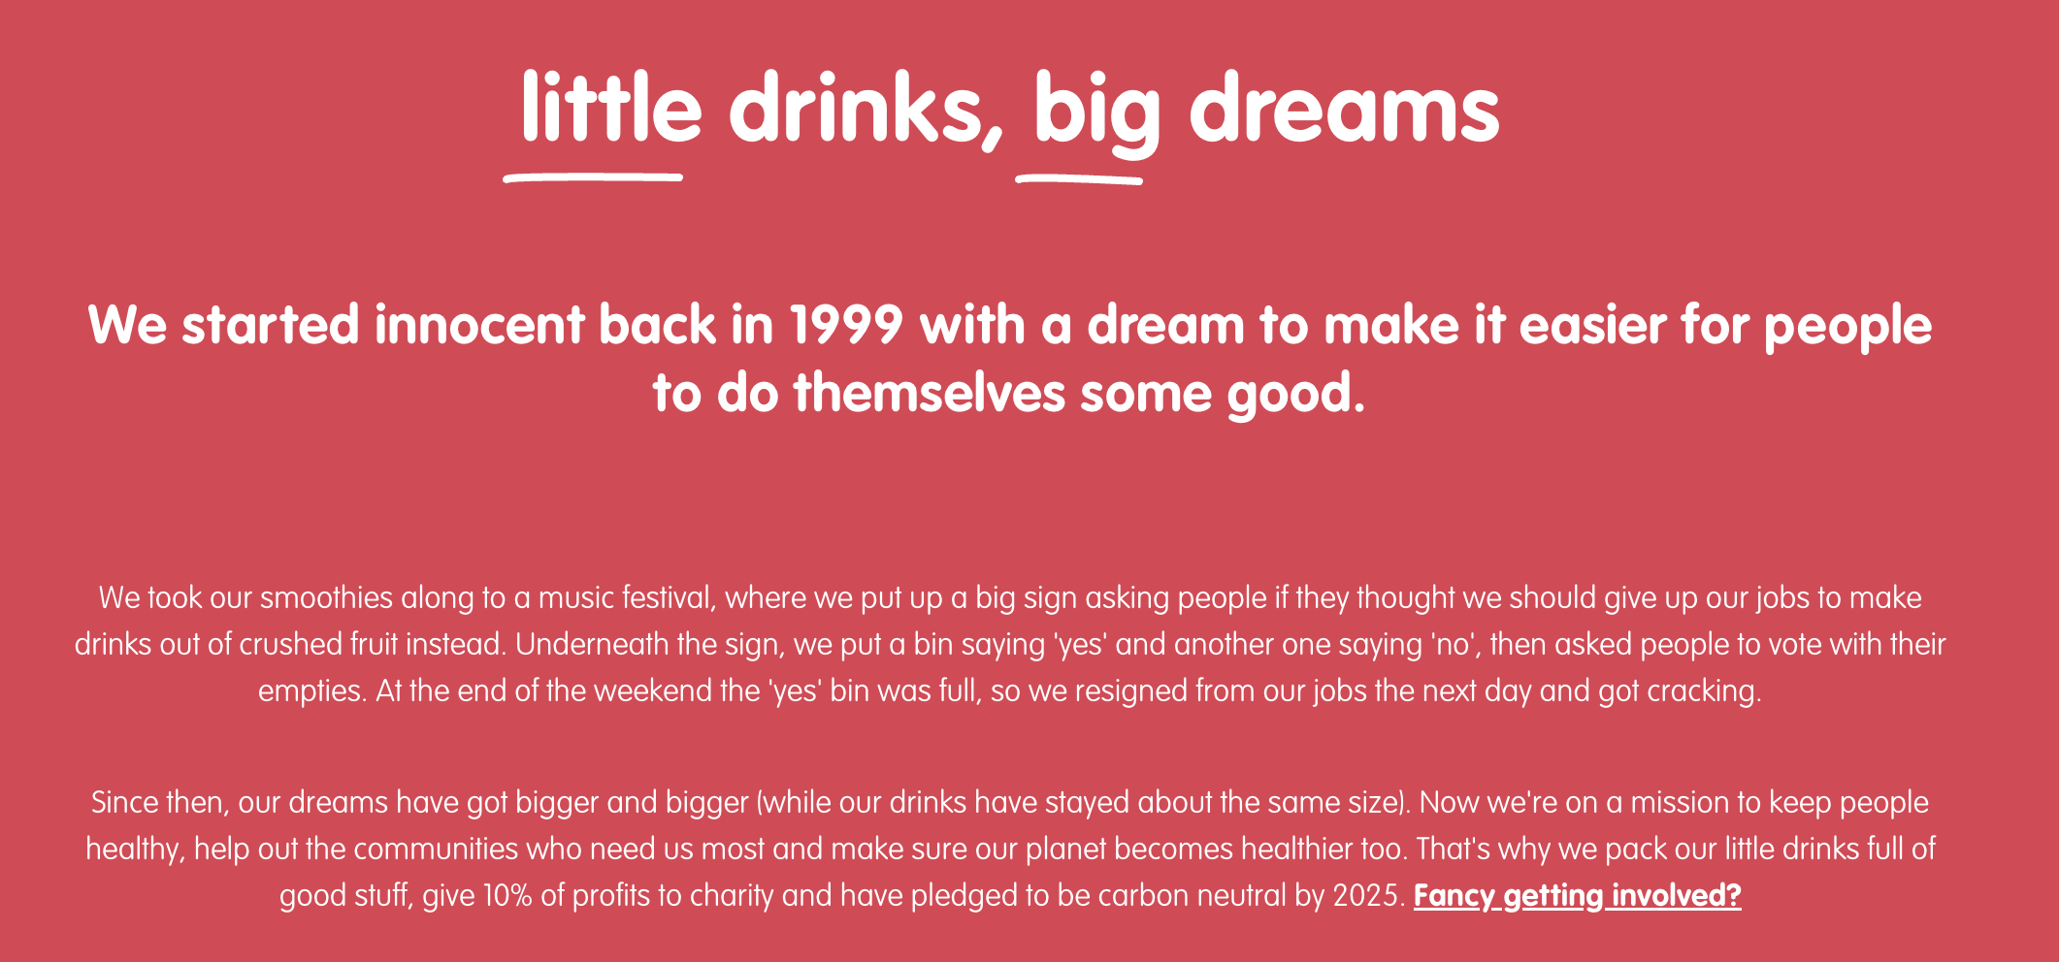This screenshot has width=2059, height=962.
Task: Click the hand-drawn underline beneath "big"
Action: [1079, 179]
